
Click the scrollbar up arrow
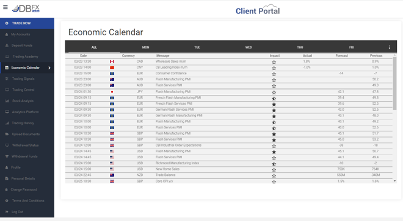pos(395,55)
